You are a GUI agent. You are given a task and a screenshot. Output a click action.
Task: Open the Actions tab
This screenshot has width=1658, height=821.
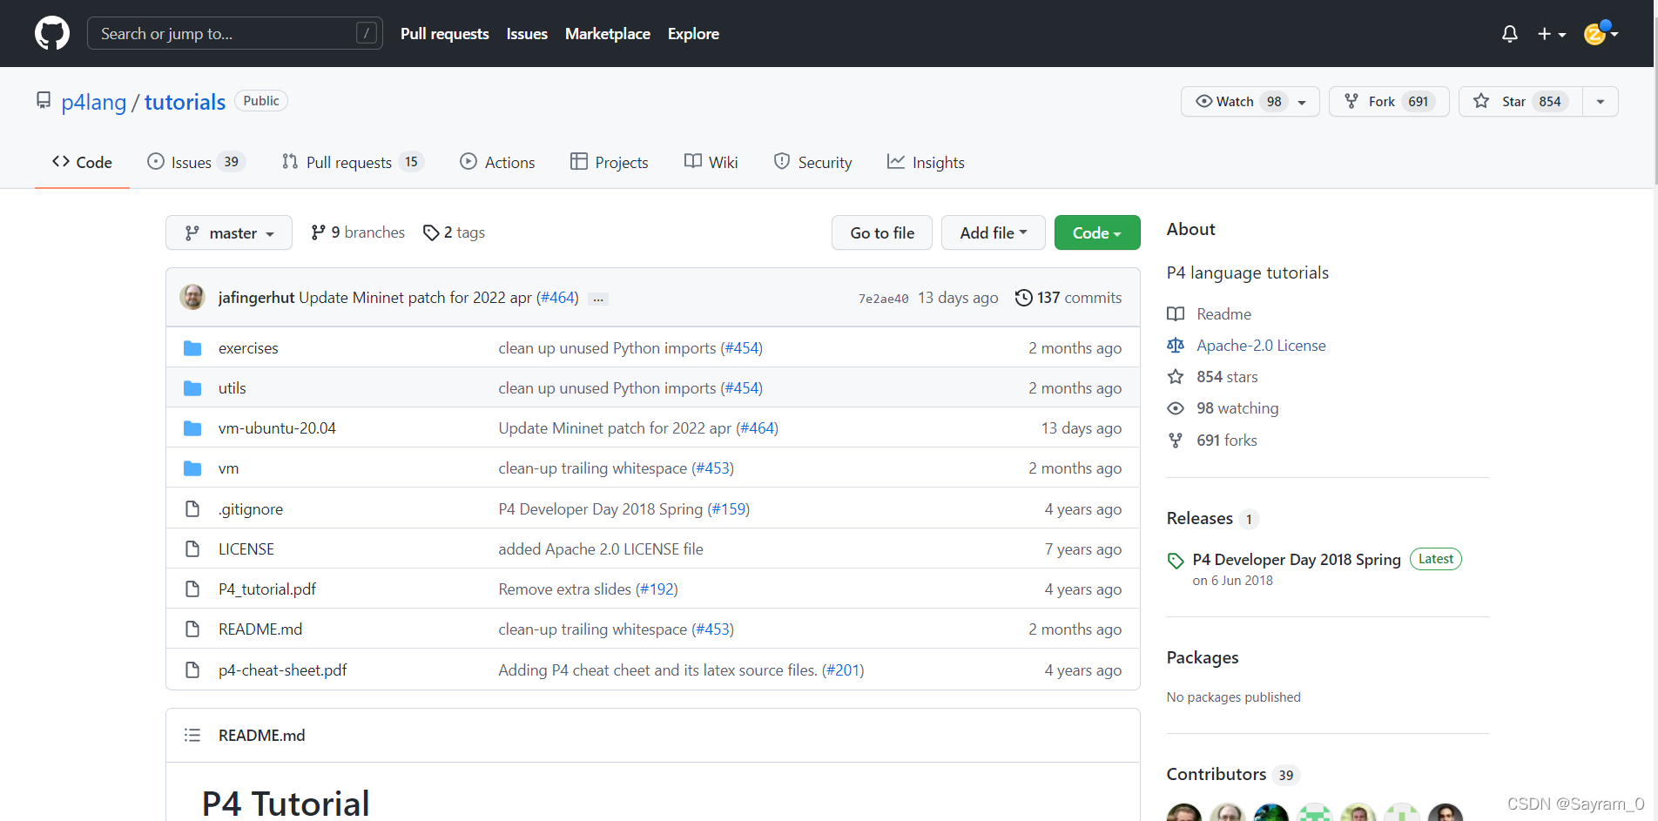click(497, 162)
